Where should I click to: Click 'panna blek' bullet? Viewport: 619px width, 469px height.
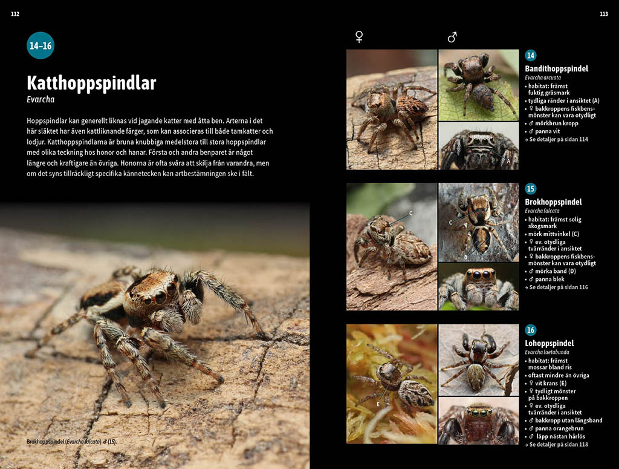coord(545,279)
